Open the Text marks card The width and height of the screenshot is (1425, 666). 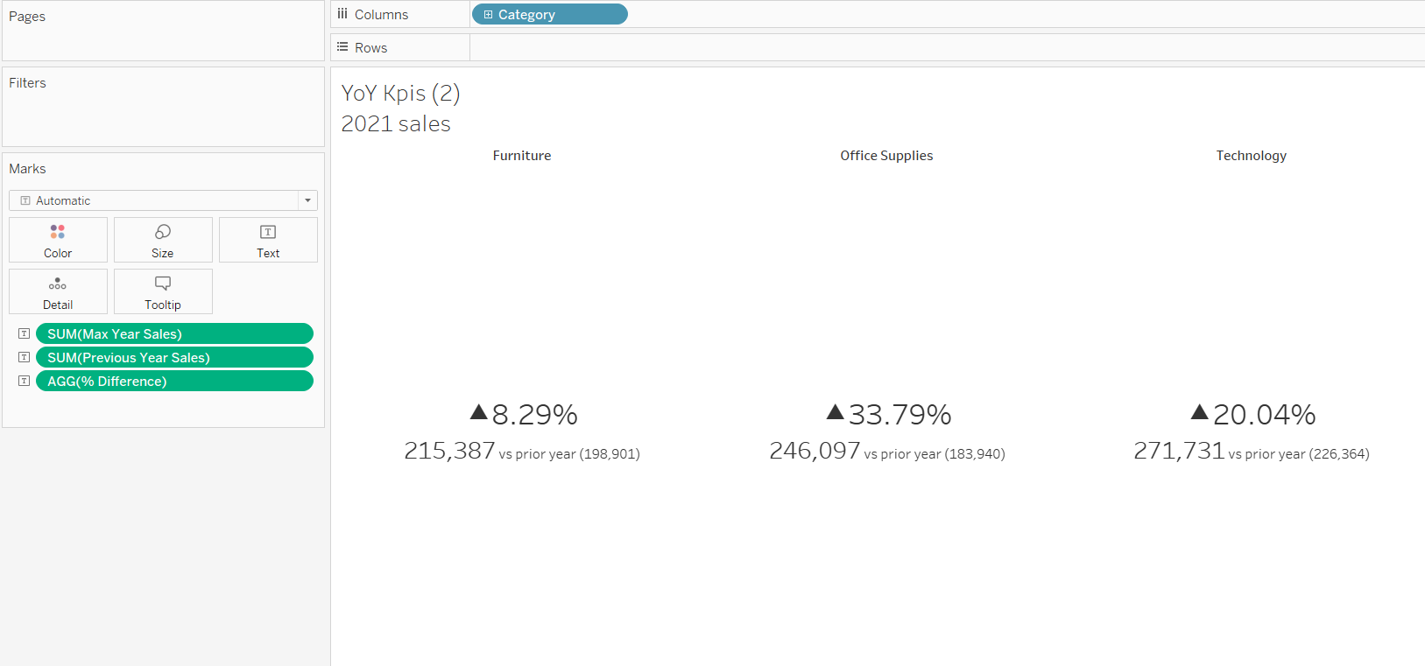(x=268, y=240)
